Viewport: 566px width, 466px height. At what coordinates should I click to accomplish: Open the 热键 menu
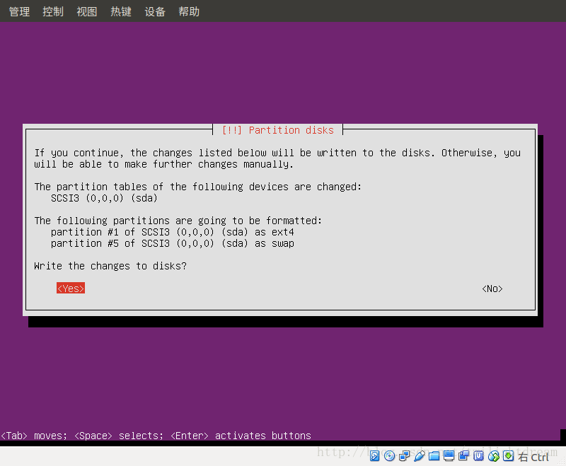(x=120, y=11)
